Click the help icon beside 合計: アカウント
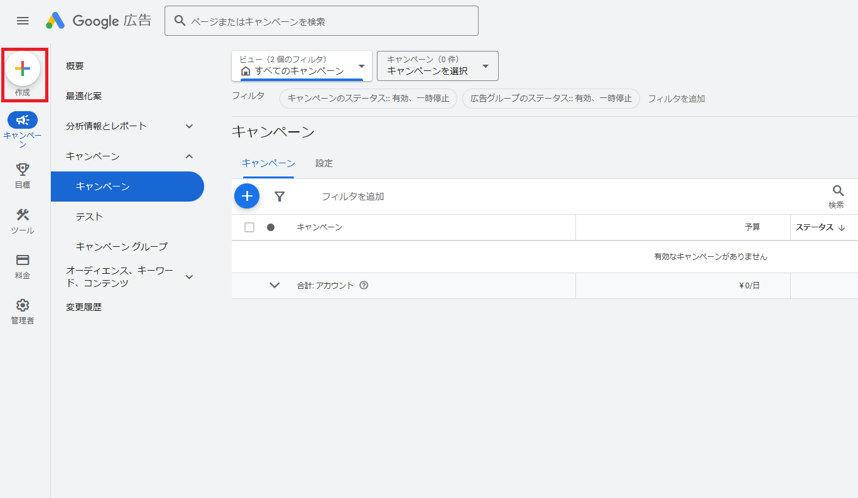Image resolution: width=858 pixels, height=498 pixels. click(x=364, y=285)
